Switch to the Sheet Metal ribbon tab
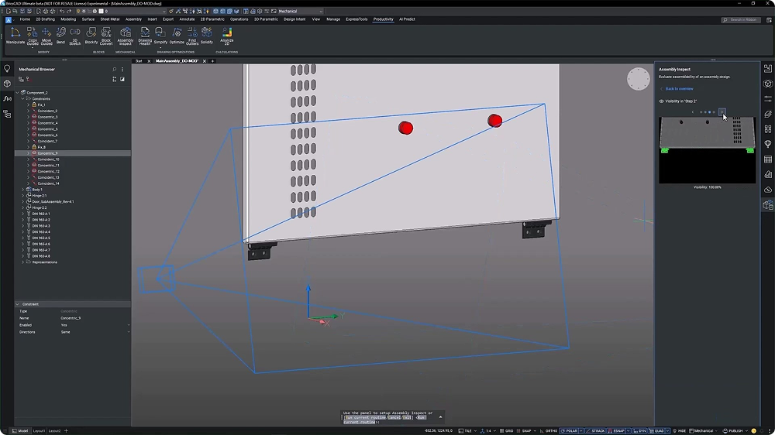Viewport: 775px width, 435px height. coord(110,19)
